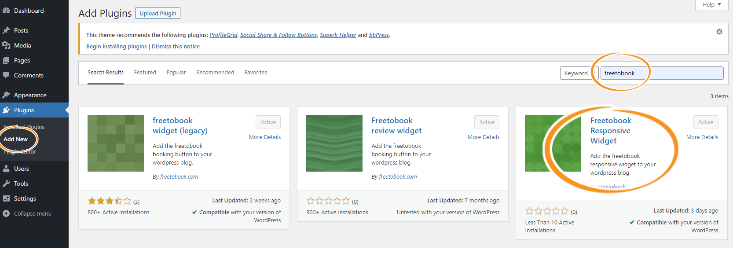Click Dismiss this notice link
The width and height of the screenshot is (733, 264).
point(176,46)
